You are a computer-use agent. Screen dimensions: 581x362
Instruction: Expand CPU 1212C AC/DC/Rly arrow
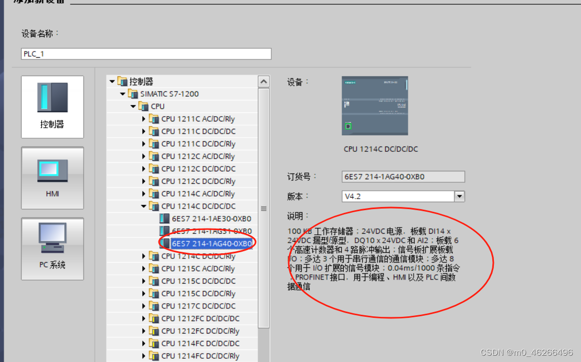pos(144,156)
